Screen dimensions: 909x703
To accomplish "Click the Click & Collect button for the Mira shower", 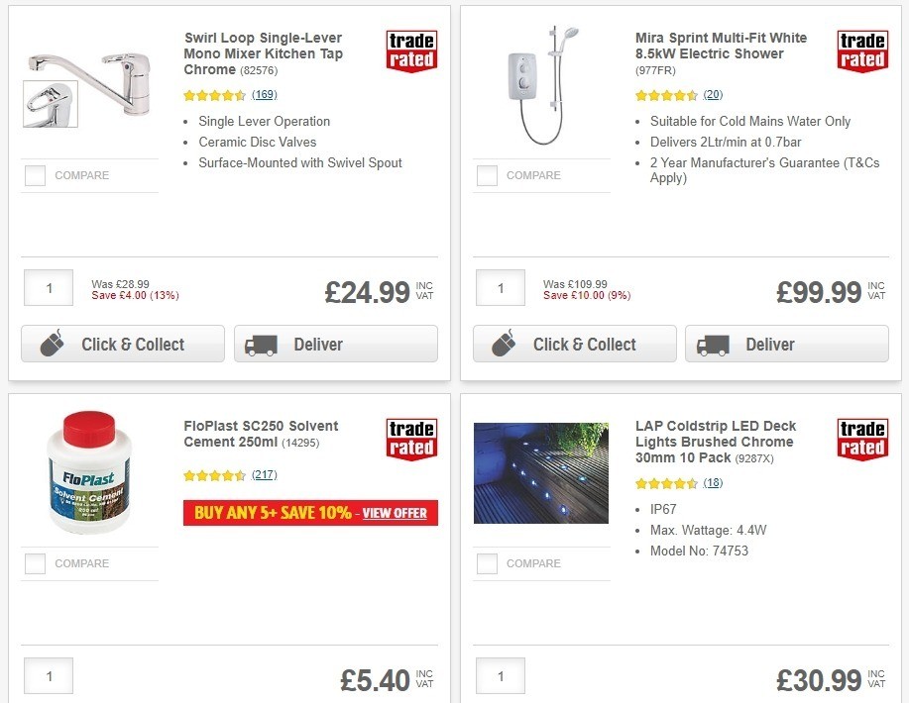I will (574, 344).
